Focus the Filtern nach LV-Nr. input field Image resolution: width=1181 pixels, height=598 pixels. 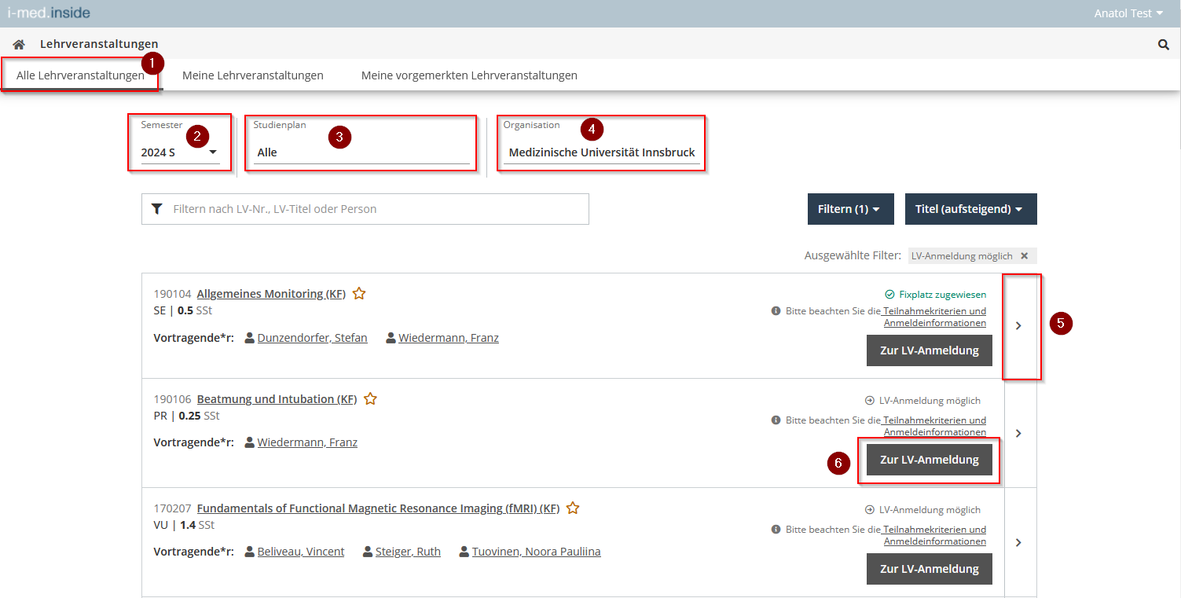tap(365, 209)
